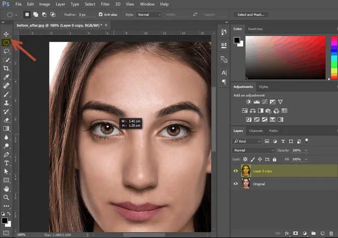
Task: Choose the Horizontal Type tool
Action: pyautogui.click(x=6, y=163)
